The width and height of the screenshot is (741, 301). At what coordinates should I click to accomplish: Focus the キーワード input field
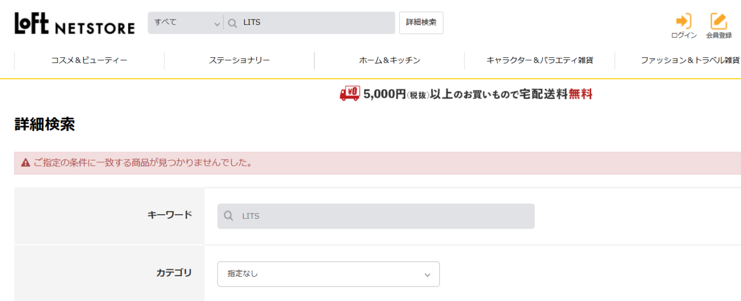[x=376, y=216]
